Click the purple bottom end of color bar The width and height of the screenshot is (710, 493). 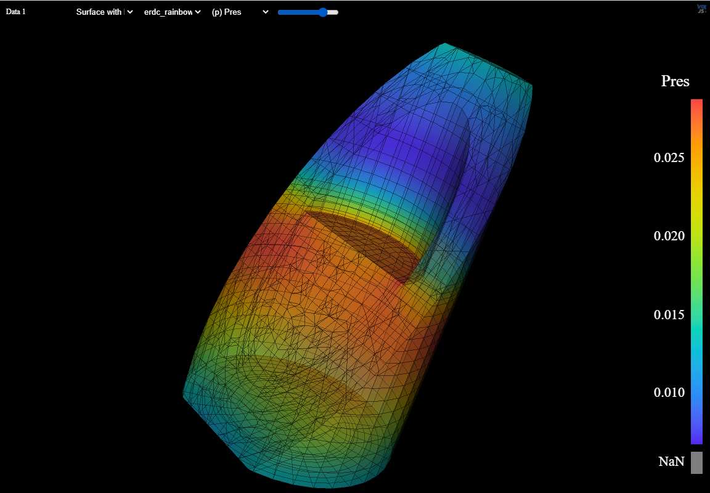[696, 439]
